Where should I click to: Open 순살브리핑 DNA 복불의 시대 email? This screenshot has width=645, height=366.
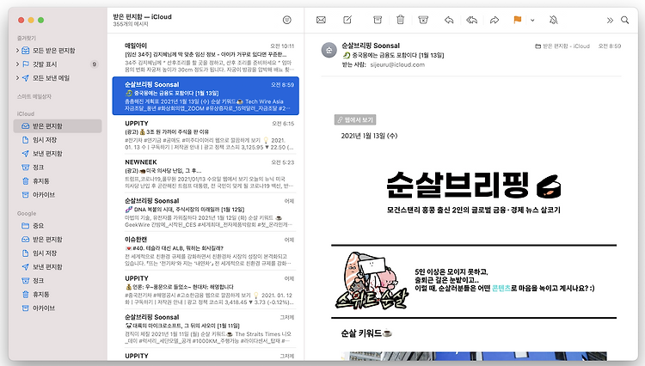pyautogui.click(x=206, y=212)
